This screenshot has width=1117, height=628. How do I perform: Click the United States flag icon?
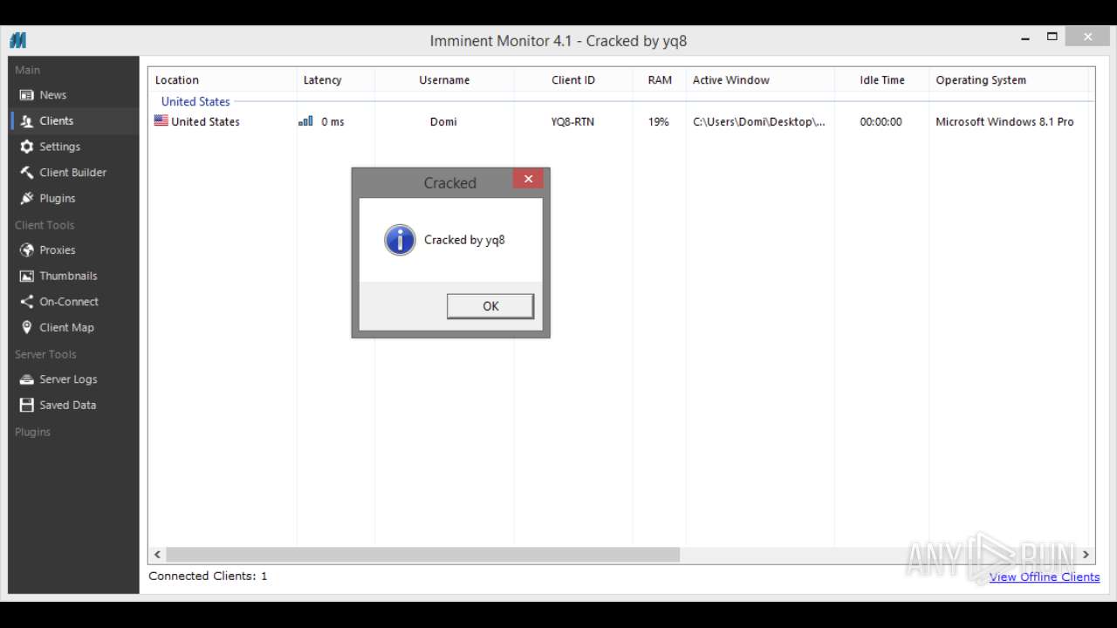pos(161,121)
